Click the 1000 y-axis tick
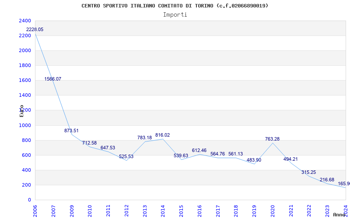 [x=25, y=126]
